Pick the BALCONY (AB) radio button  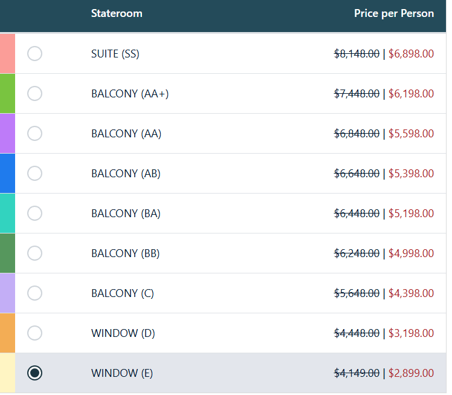pos(34,174)
